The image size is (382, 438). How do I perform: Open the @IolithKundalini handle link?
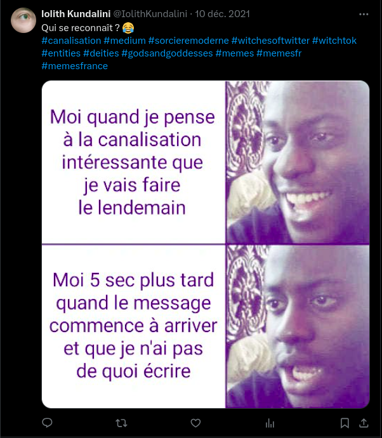point(150,14)
